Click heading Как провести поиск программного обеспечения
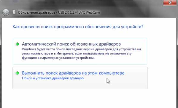Image resolution: width=178 pixels, height=108 pixels. click(x=78, y=27)
